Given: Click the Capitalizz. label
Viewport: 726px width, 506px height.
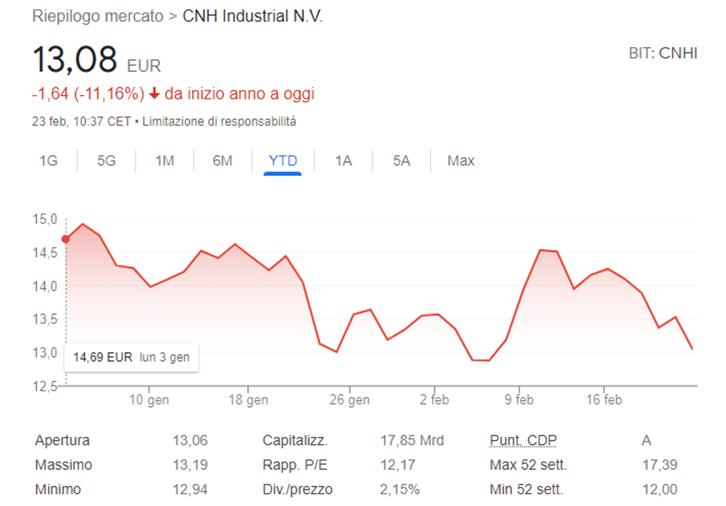Looking at the screenshot, I should [295, 440].
